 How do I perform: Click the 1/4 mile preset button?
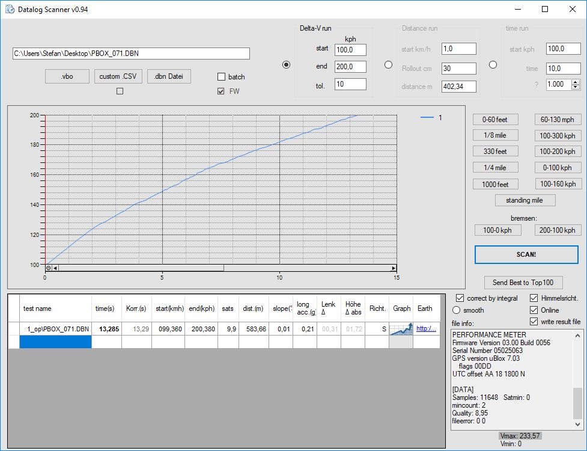tap(495, 168)
